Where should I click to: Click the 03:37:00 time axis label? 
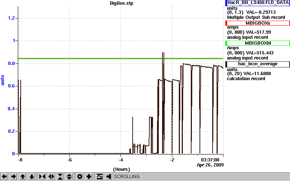click(x=210, y=160)
